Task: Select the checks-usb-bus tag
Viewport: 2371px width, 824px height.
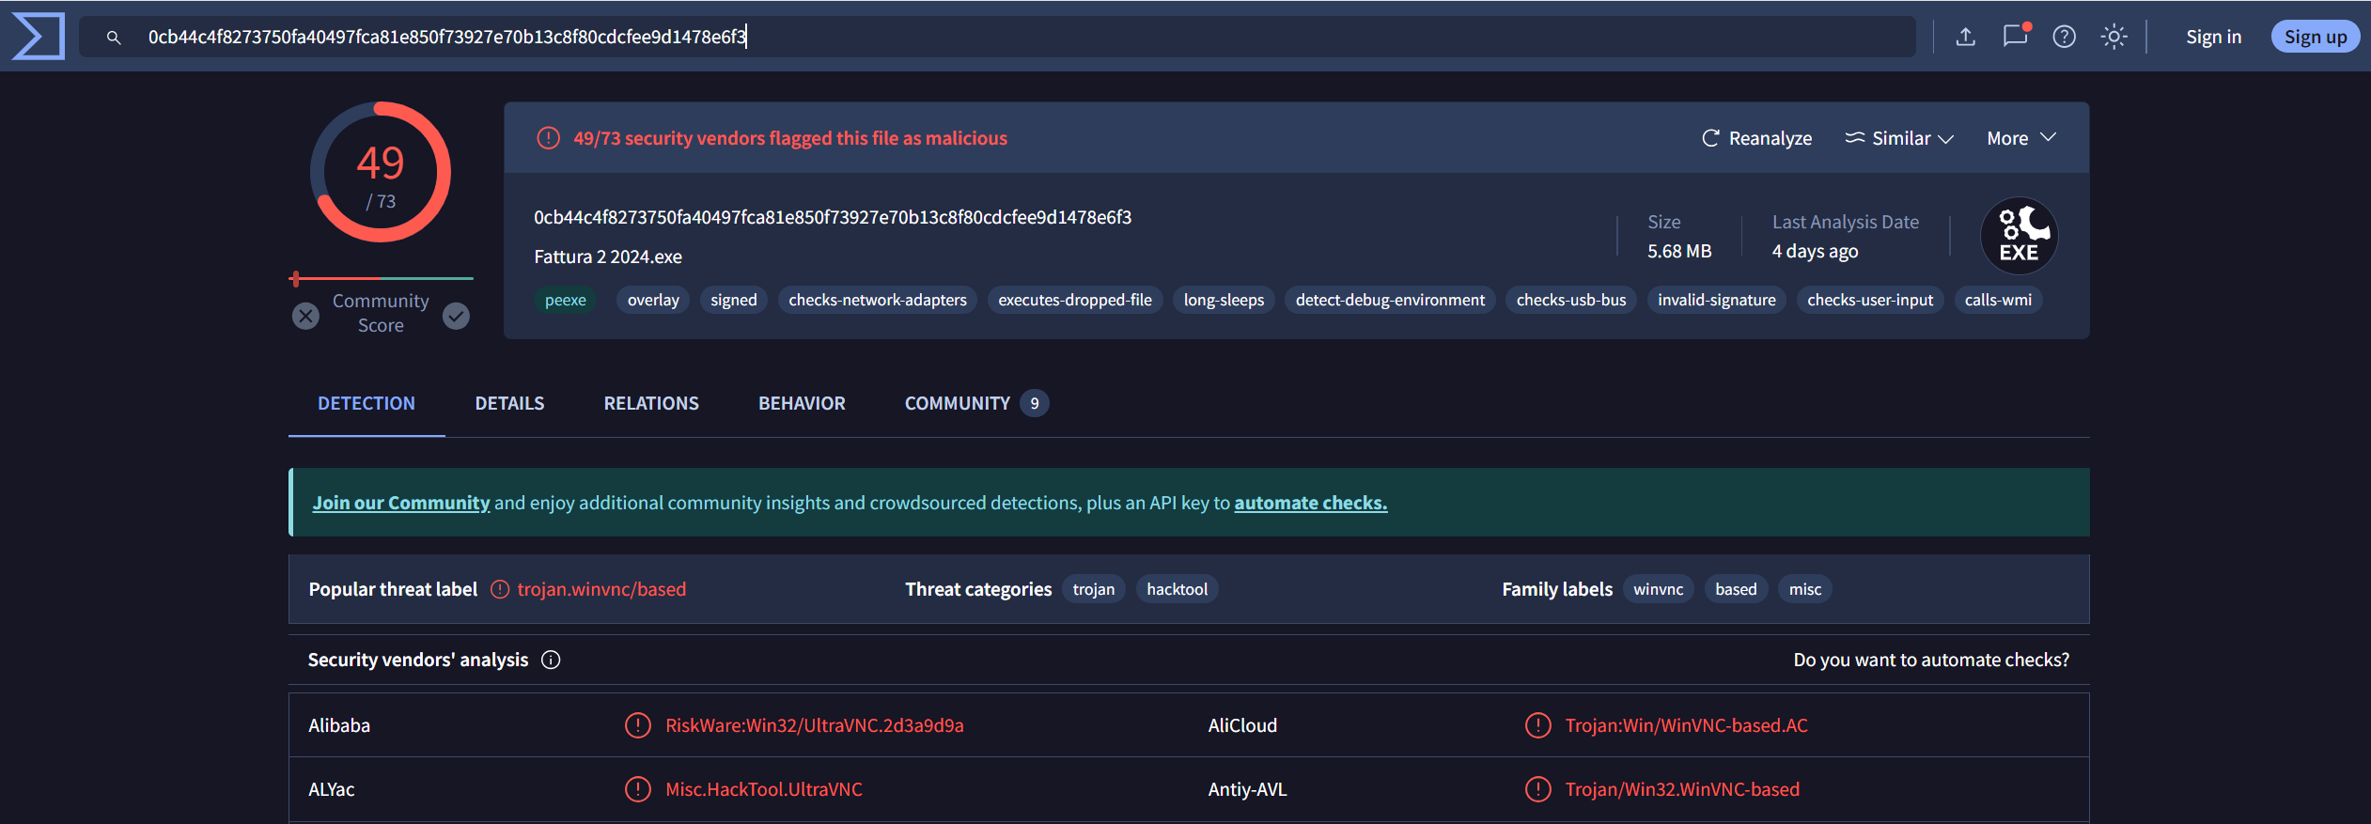Action: click(x=1571, y=300)
